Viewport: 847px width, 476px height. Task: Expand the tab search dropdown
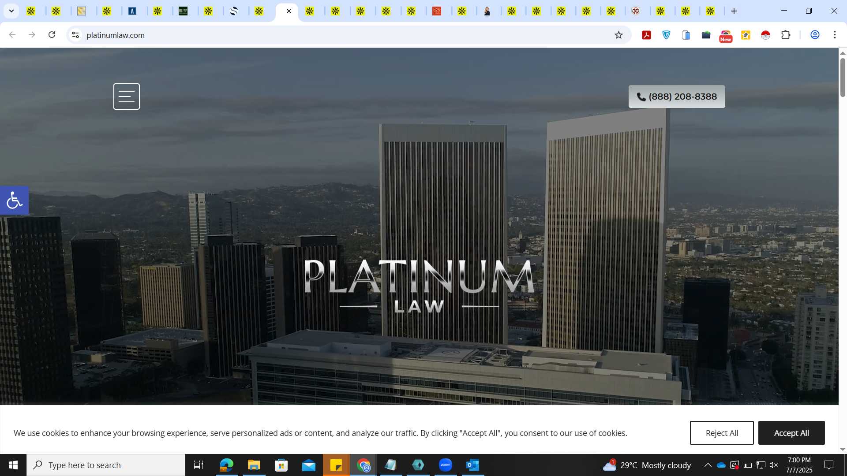click(11, 11)
